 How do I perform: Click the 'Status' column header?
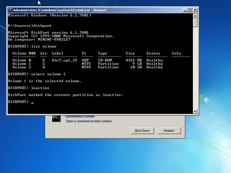(153, 53)
